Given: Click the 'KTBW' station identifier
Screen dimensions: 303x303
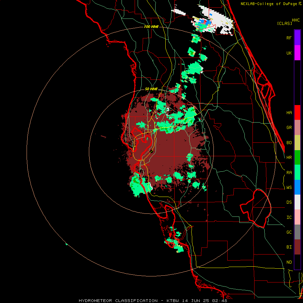Looking at the screenshot, I should (173, 301).
